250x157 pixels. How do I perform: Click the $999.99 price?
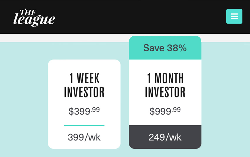(x=165, y=111)
